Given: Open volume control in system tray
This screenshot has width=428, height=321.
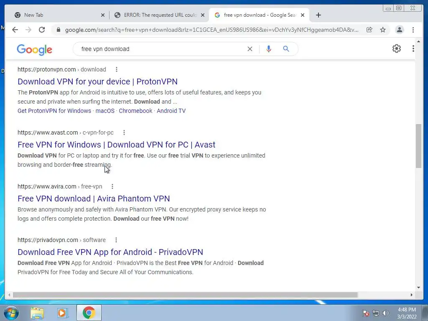Looking at the screenshot, I should 386,313.
